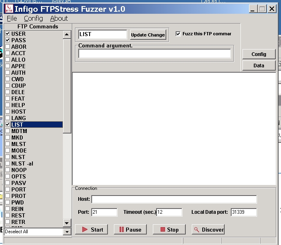
Task: Click the Host input field
Action: coord(174,199)
